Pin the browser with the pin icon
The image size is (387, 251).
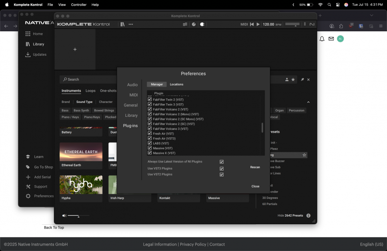click(x=302, y=79)
